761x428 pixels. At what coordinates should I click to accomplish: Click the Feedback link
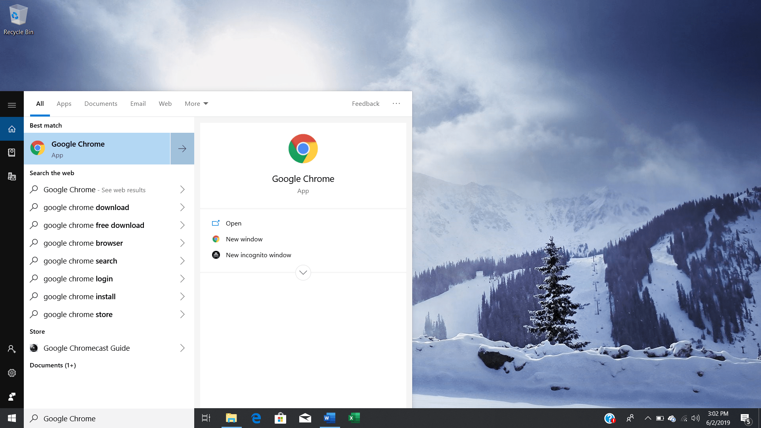click(365, 104)
